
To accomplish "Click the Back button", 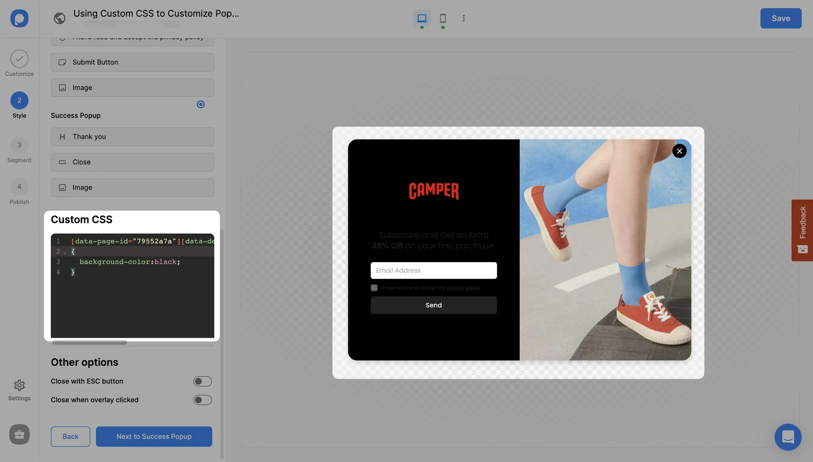I will [70, 437].
